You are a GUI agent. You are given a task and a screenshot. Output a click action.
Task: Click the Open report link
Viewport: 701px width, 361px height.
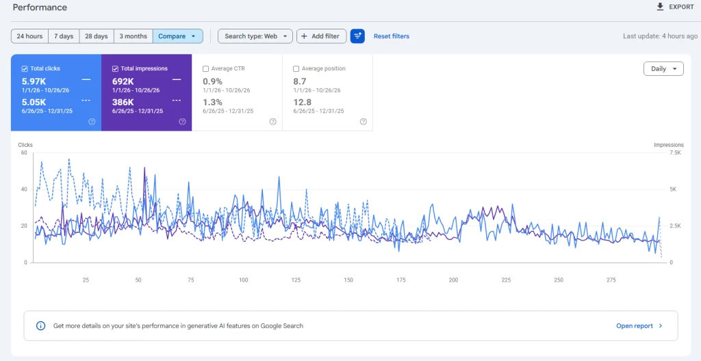635,326
